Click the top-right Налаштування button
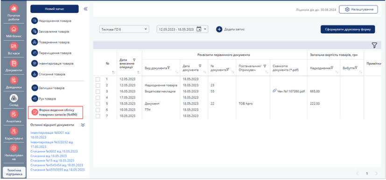This screenshot has width=386, height=180. 358,9
